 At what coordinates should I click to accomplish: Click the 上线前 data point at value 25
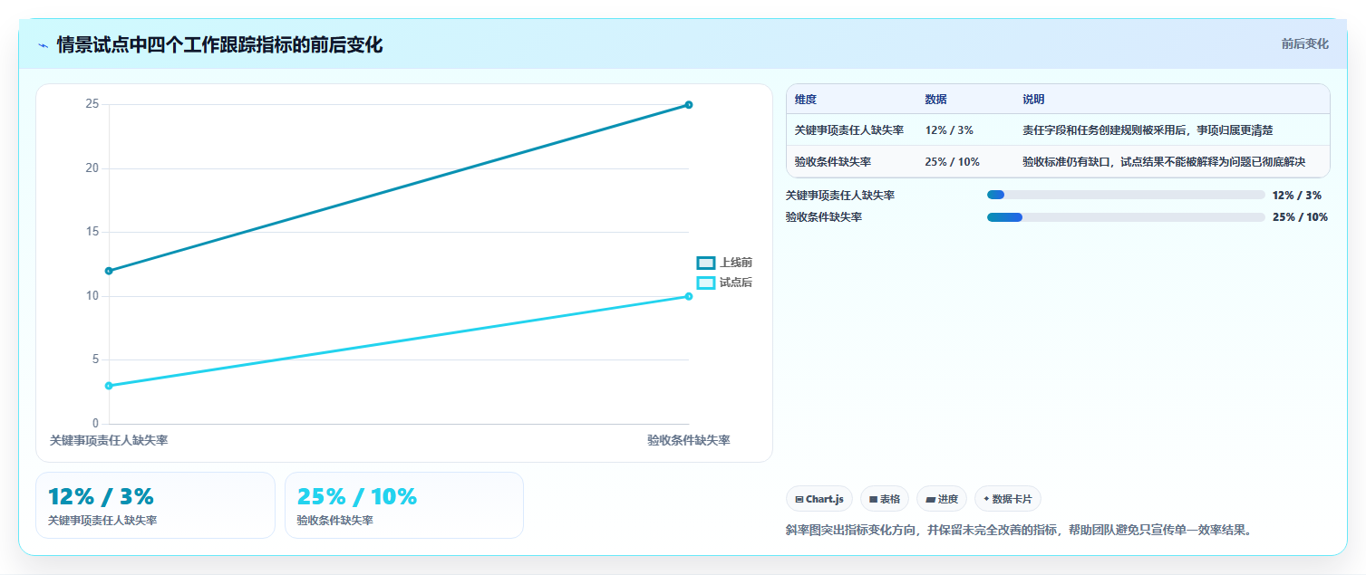pos(689,105)
